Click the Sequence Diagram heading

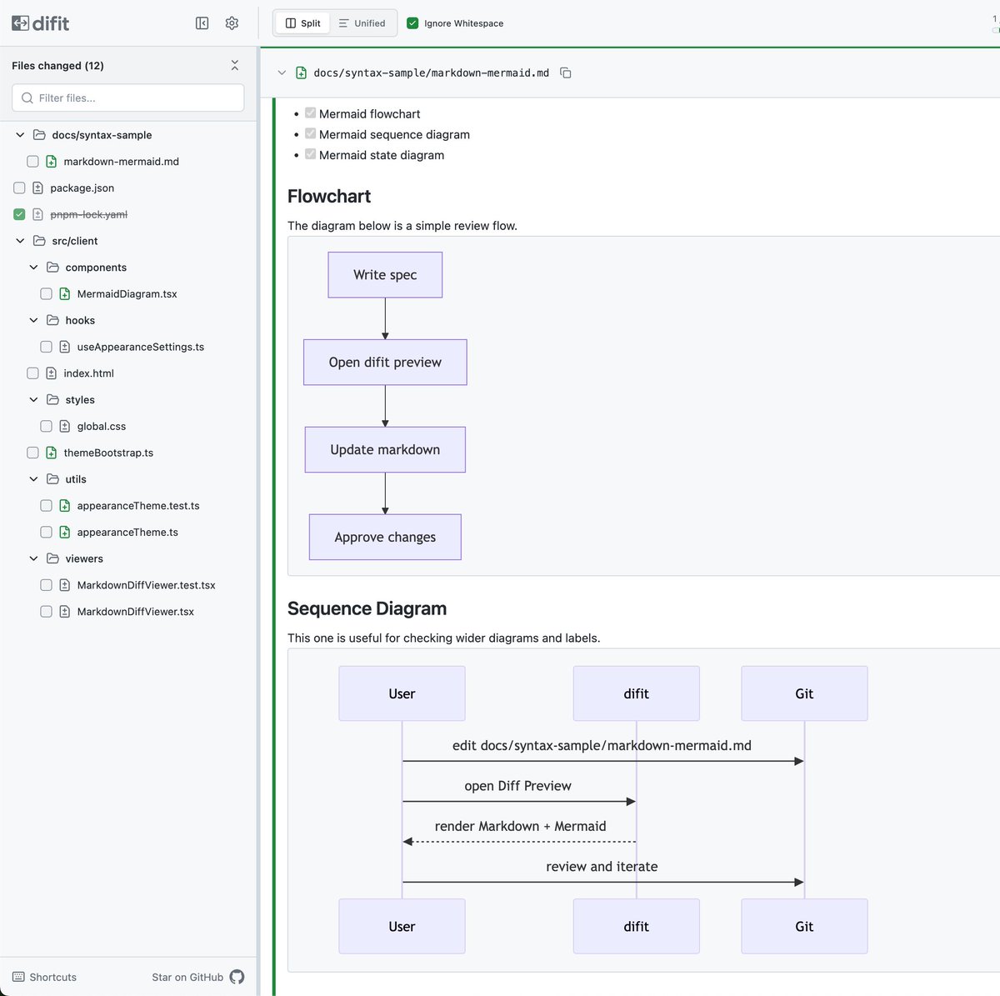tap(367, 608)
